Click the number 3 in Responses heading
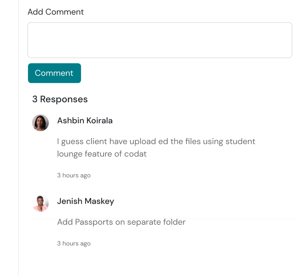 pos(35,99)
